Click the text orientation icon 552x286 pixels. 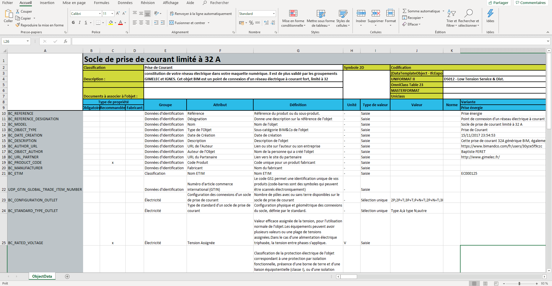tap(156, 13)
